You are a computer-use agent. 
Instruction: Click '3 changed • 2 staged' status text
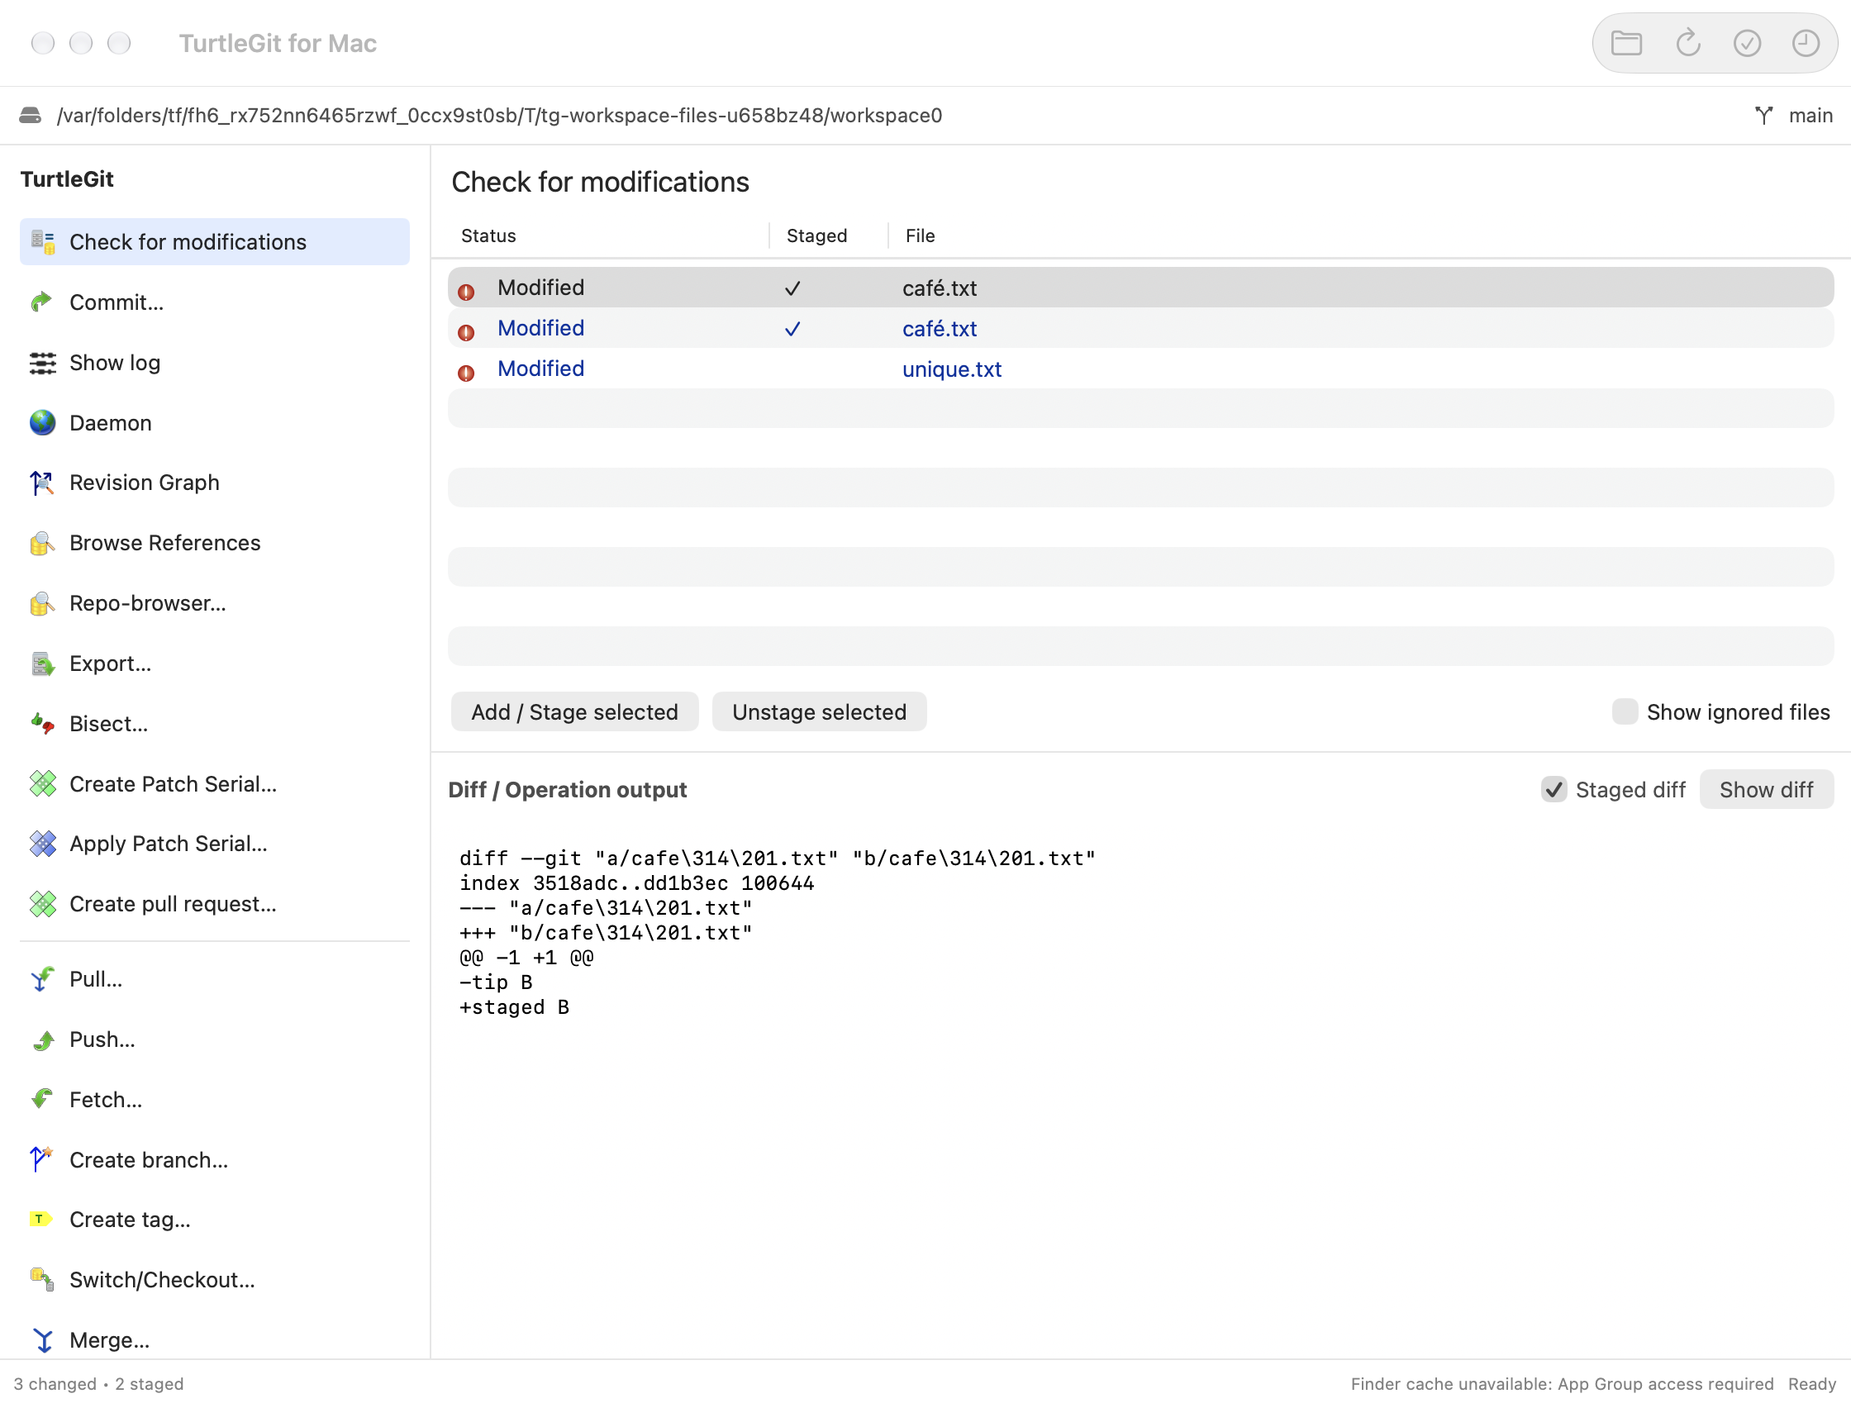(x=98, y=1384)
